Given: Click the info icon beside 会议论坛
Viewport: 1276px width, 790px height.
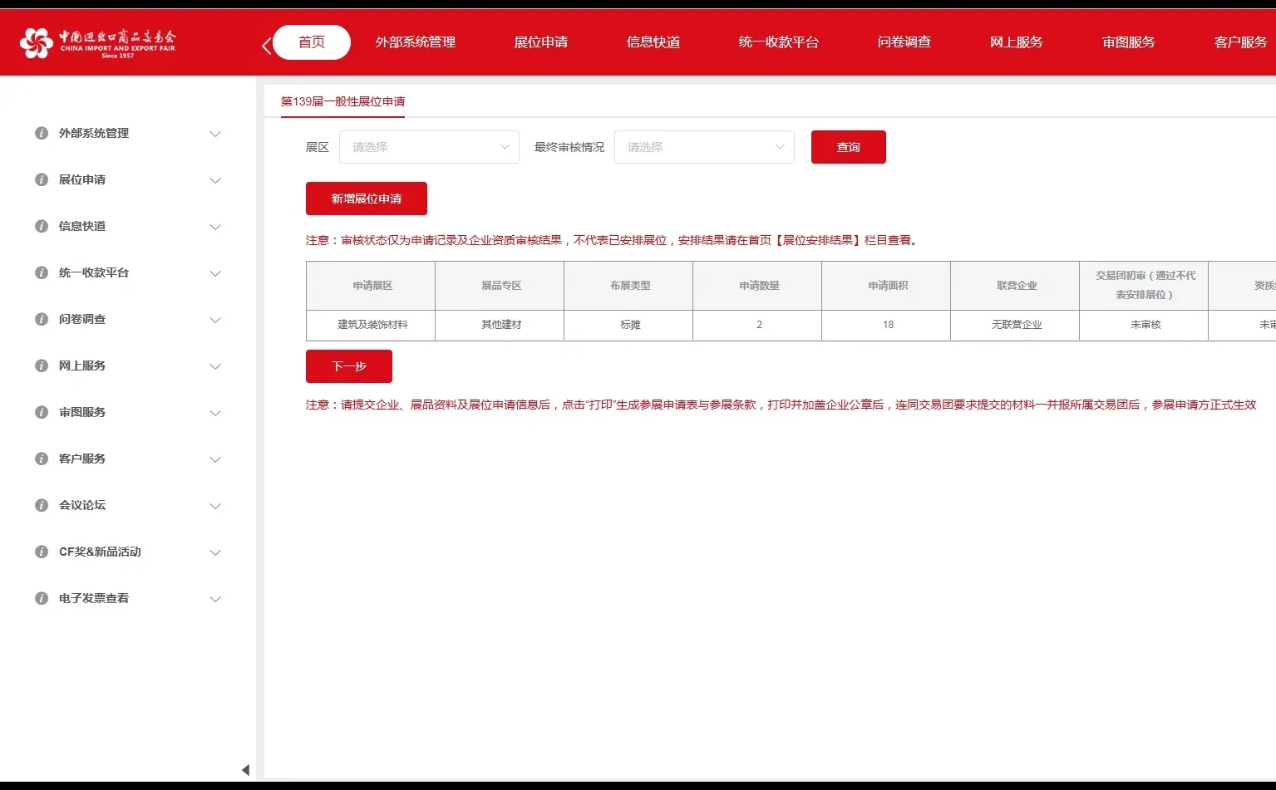Looking at the screenshot, I should [x=41, y=505].
